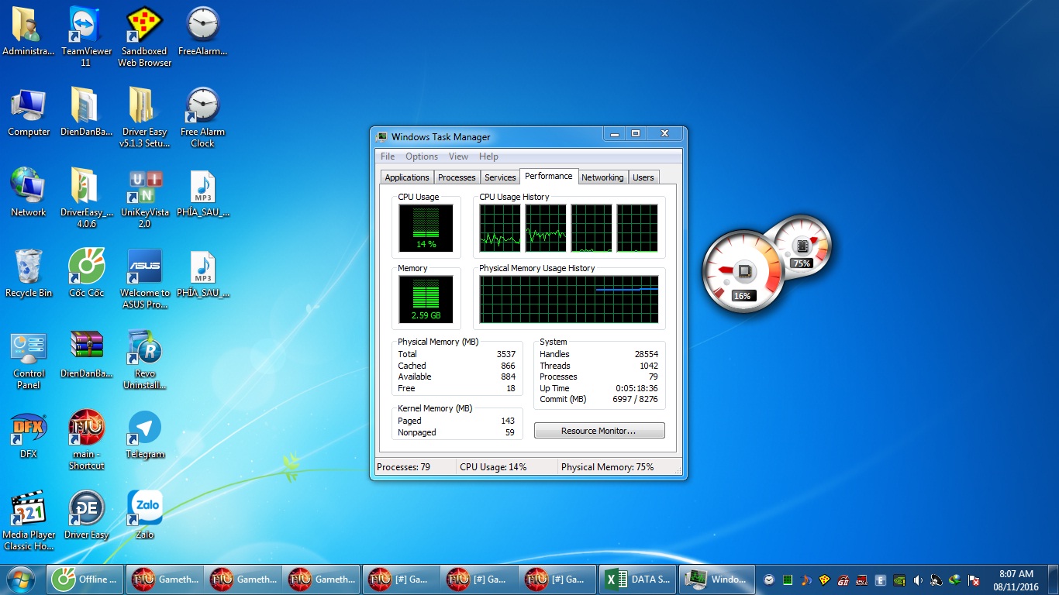The image size is (1059, 595).
Task: Switch to the Processes tab
Action: pos(457,177)
